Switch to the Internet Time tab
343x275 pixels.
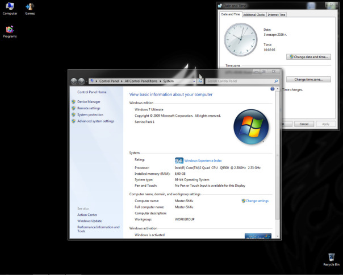277,14
